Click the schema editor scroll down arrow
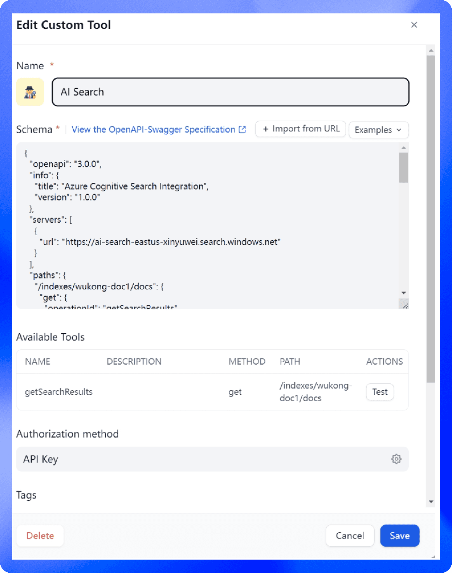452x573 pixels. tap(404, 293)
